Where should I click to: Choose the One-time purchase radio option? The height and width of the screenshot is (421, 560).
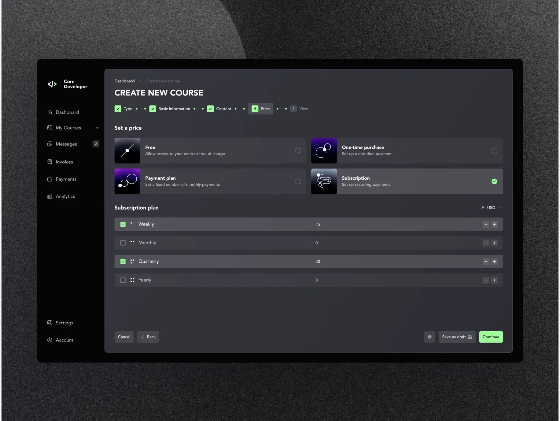[x=494, y=151]
